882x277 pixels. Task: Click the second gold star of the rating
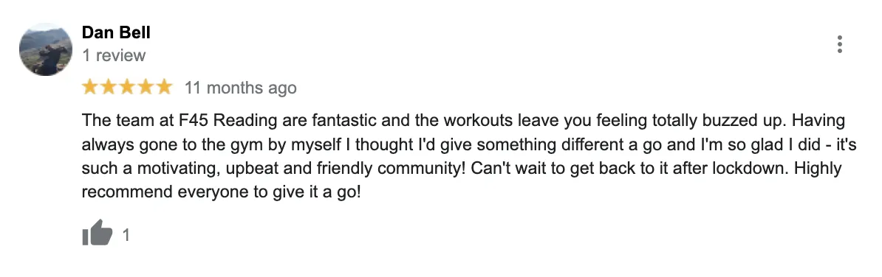click(x=109, y=87)
